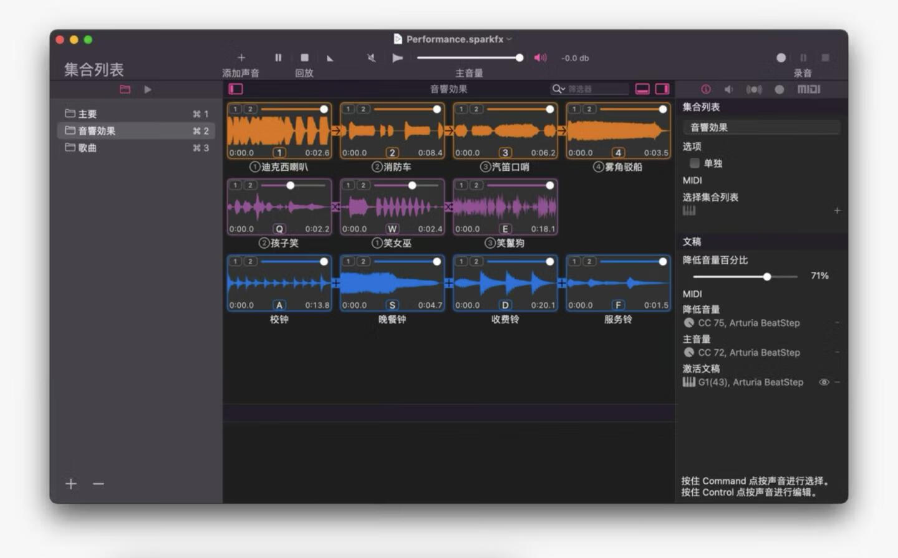Toggle output 2 on 笑鬣狗 tile

coord(476,185)
